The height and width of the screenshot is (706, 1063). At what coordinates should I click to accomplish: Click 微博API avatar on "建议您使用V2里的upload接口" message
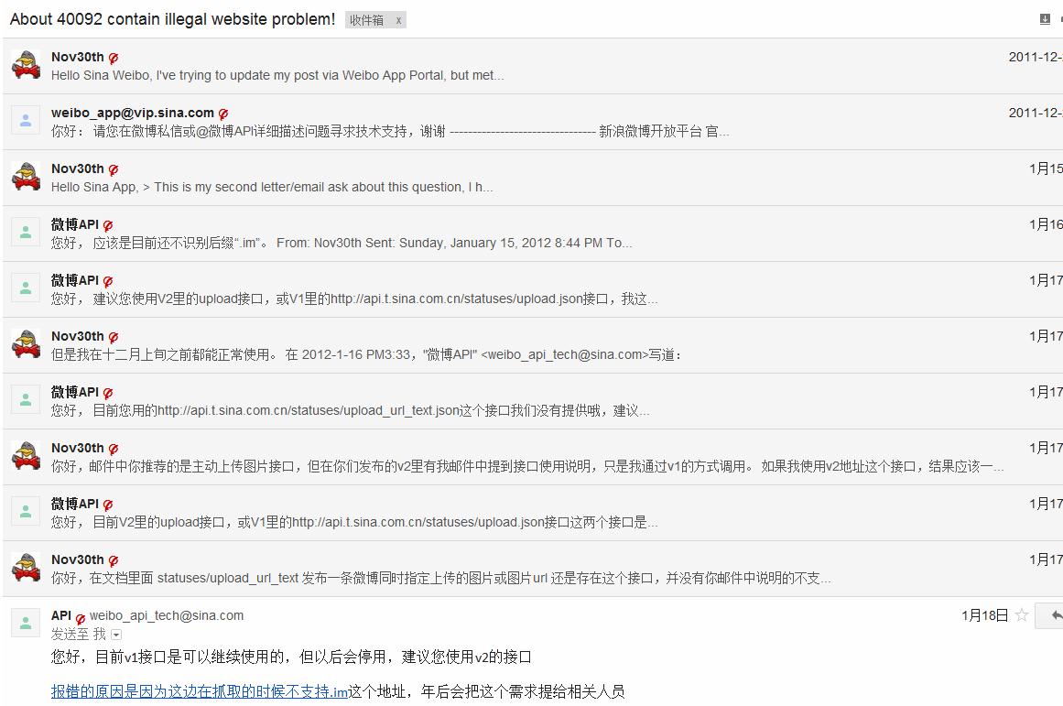point(26,288)
